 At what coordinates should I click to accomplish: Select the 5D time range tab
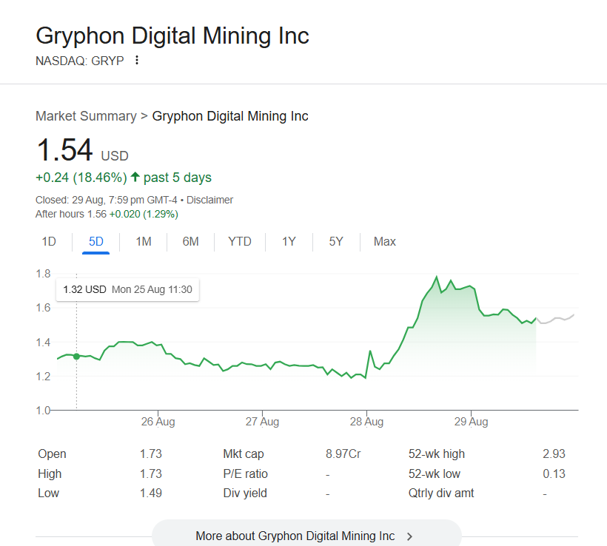[96, 241]
